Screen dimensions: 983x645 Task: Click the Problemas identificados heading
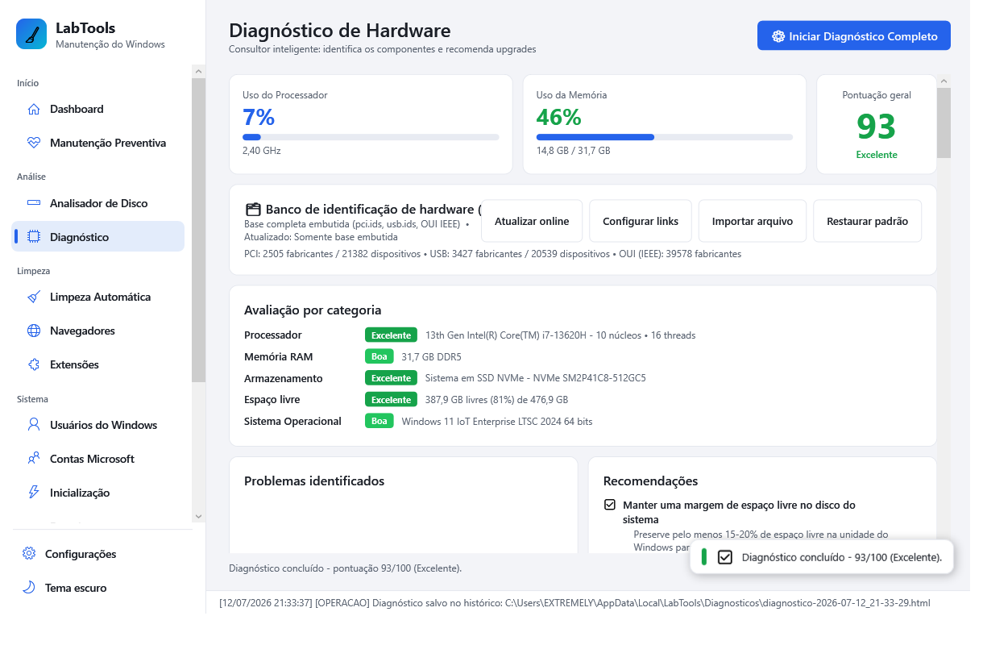coord(314,481)
